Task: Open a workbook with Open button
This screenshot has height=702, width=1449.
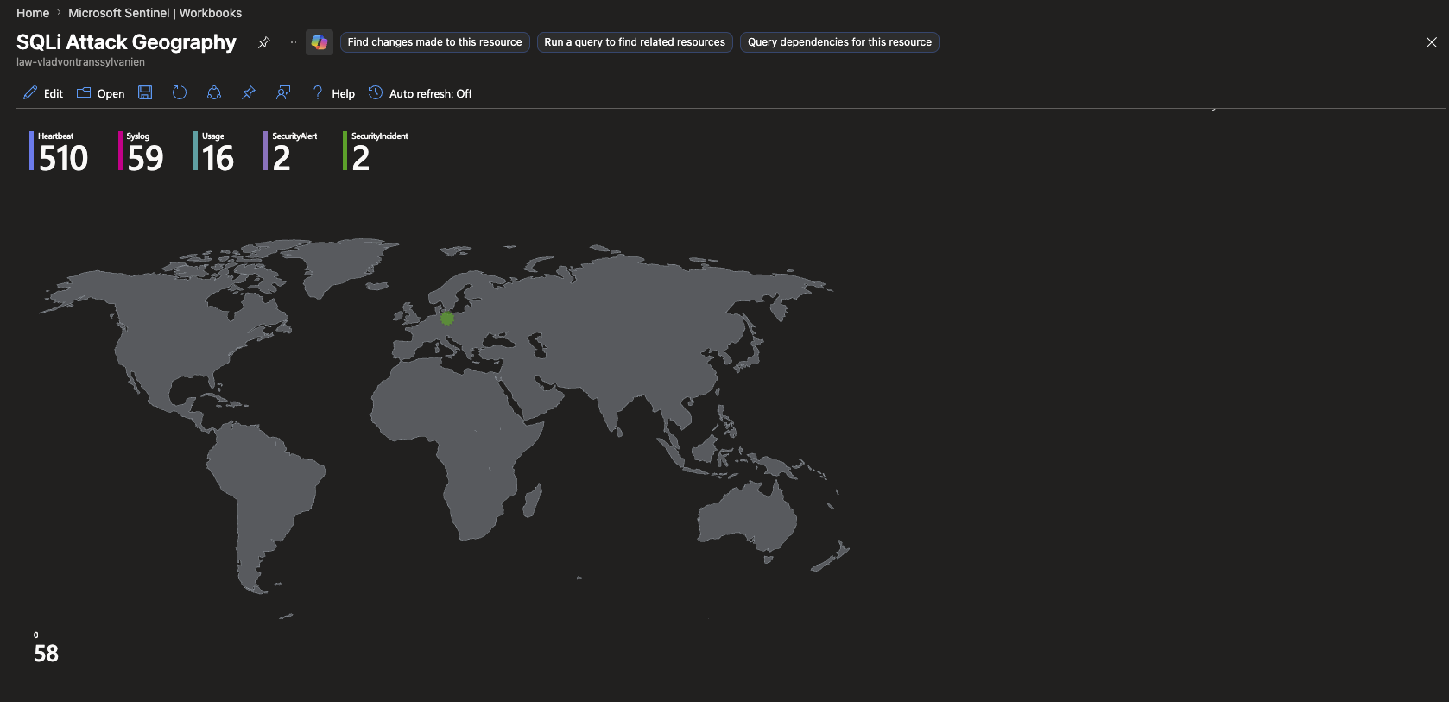Action: (x=100, y=93)
